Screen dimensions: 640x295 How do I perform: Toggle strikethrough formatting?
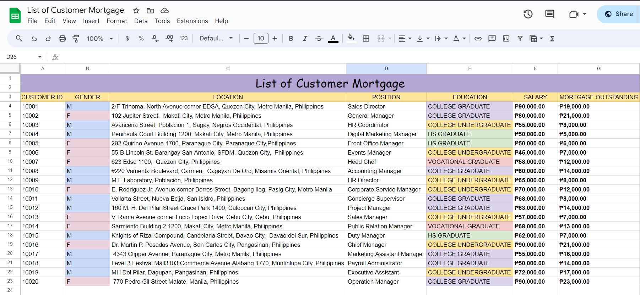(x=319, y=39)
